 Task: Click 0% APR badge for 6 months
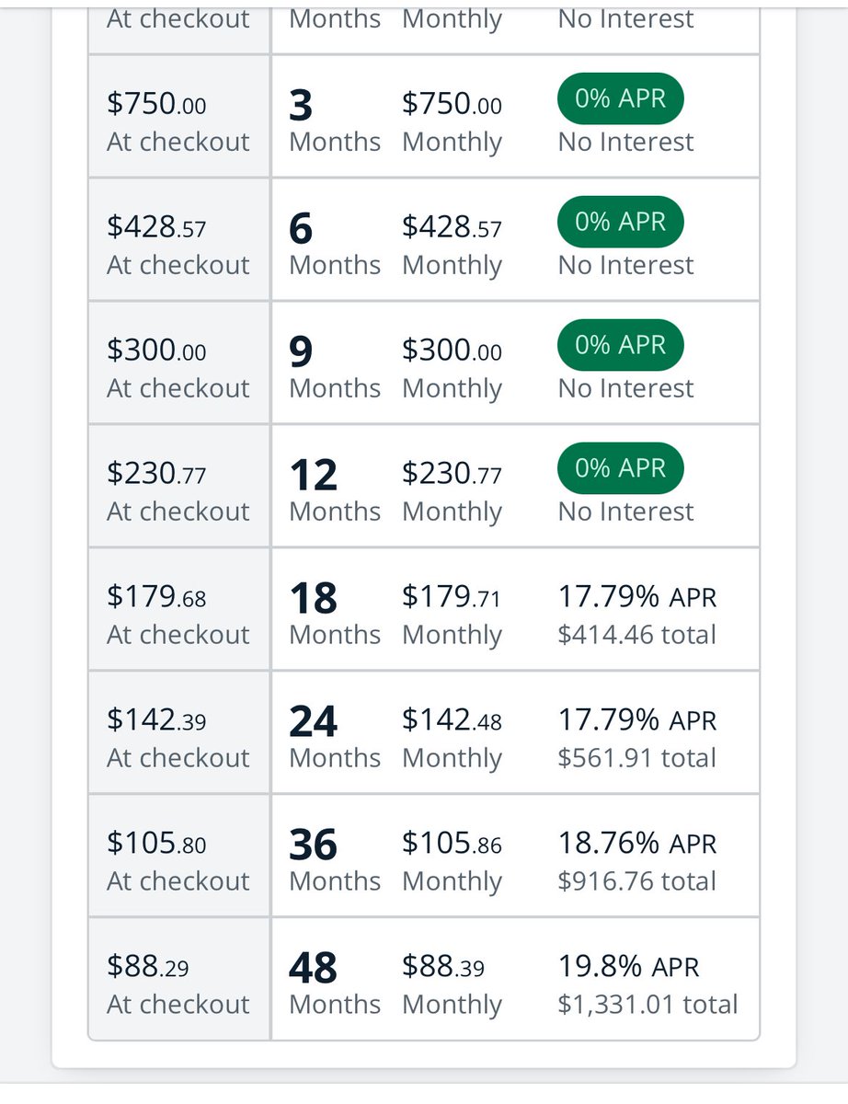621,222
